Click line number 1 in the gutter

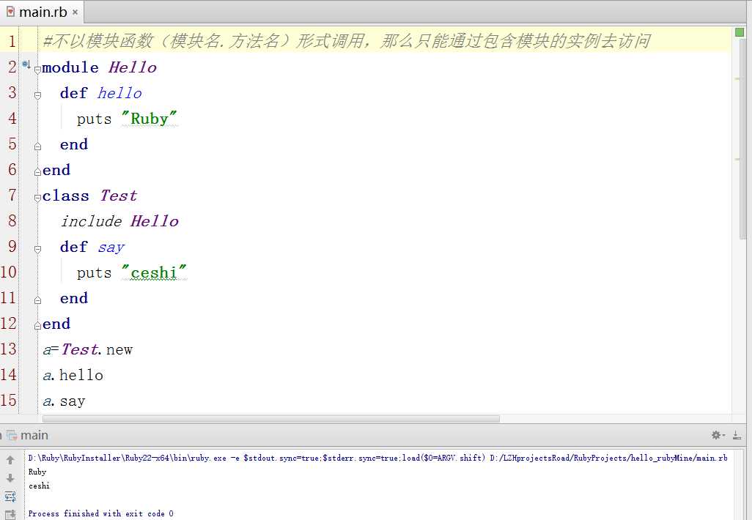(12, 41)
